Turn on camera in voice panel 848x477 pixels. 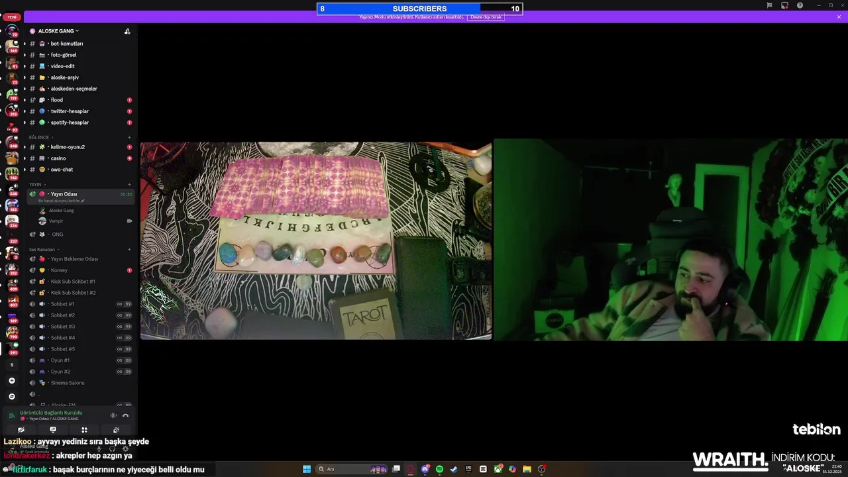[x=21, y=430]
